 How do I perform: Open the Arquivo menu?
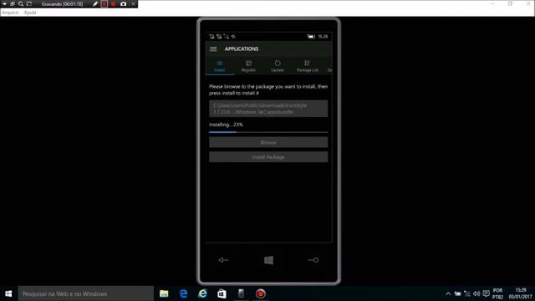tap(10, 13)
